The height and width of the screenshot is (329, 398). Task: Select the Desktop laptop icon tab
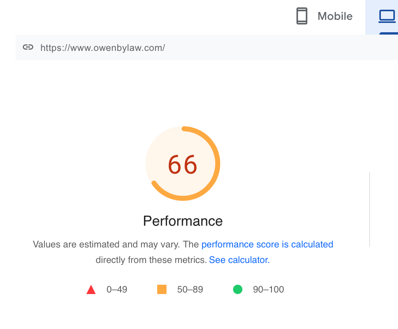tap(387, 16)
